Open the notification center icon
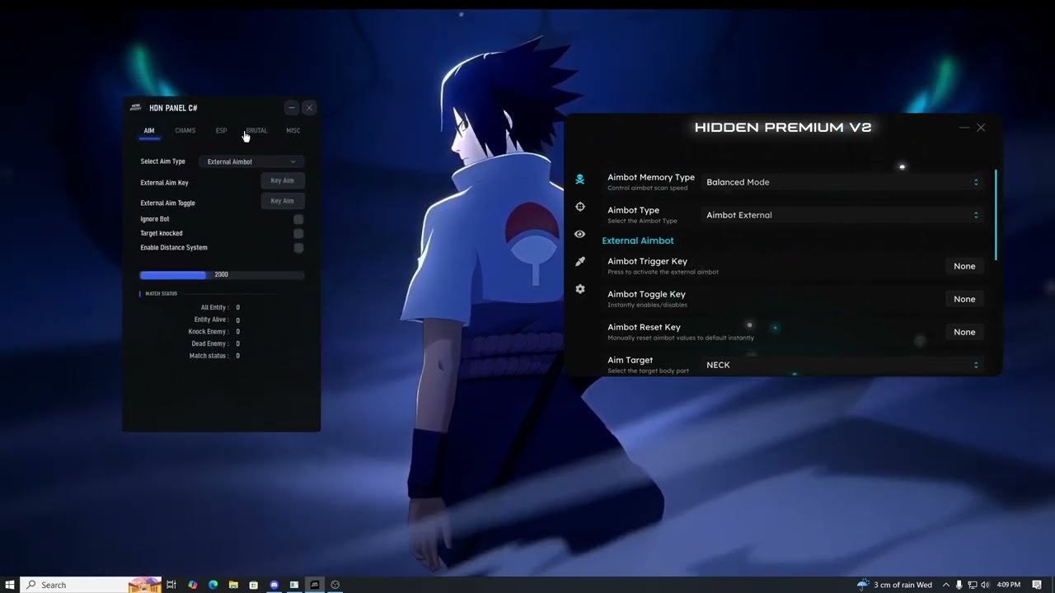 point(1037,585)
